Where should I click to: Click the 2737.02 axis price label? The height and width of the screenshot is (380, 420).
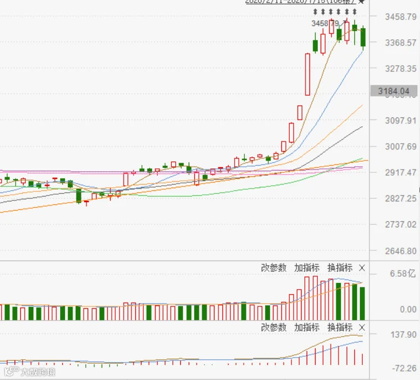[x=401, y=225]
